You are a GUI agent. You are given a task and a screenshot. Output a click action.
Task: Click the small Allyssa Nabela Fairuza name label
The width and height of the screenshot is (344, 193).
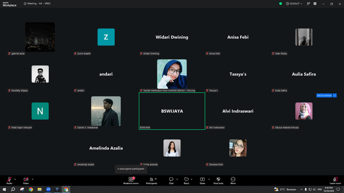tap(285, 128)
